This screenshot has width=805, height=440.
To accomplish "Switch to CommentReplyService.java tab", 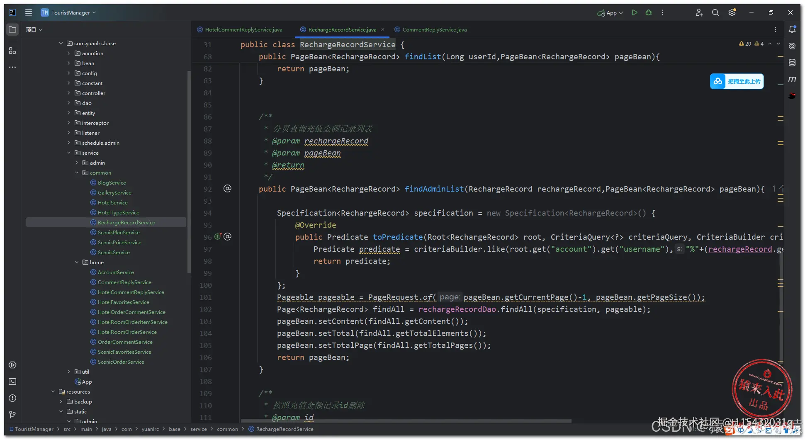I will pyautogui.click(x=430, y=29).
